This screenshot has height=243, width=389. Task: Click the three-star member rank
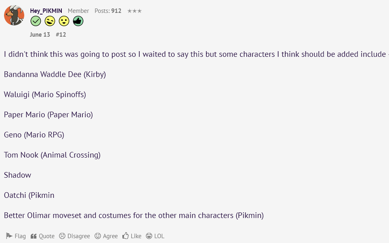(135, 11)
